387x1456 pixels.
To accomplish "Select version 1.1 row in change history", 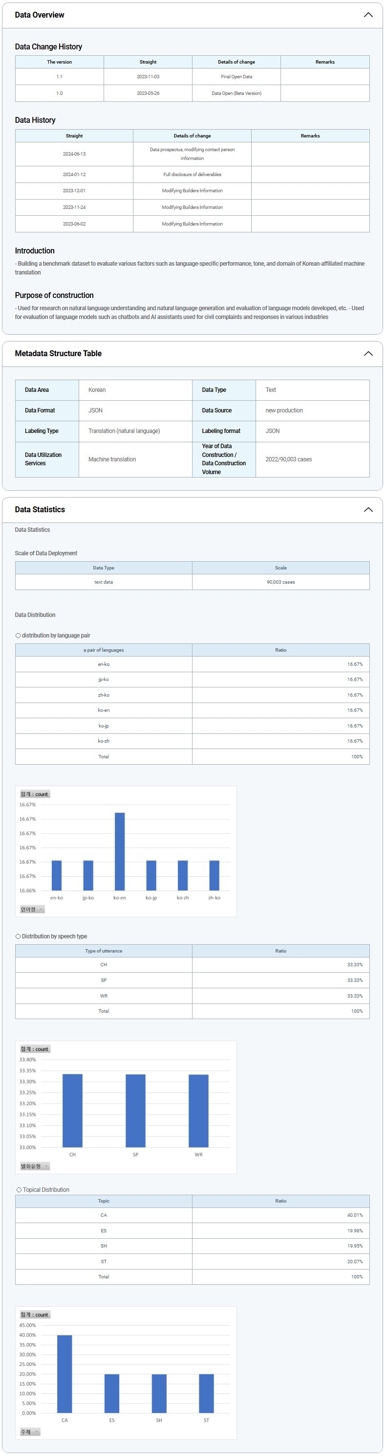I will (x=59, y=76).
